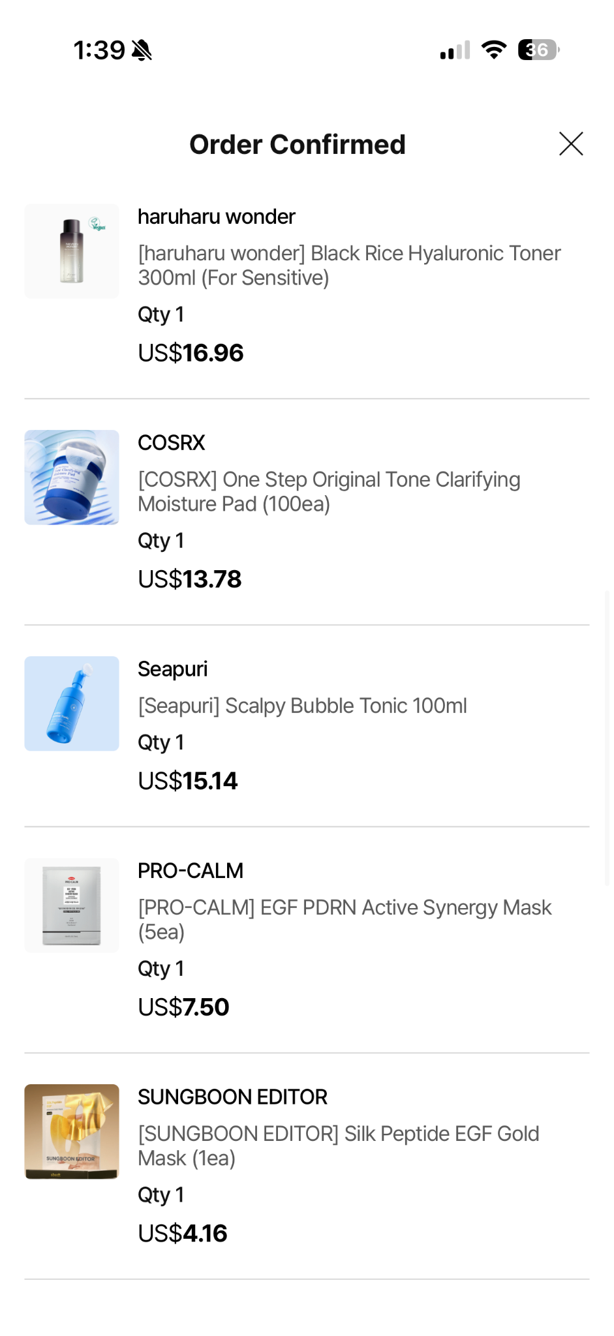Open the SUNGBOON EDITOR gold mask thumbnail

[x=72, y=1132]
